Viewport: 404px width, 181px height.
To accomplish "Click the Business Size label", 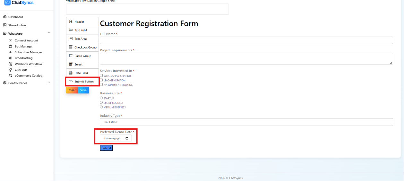I will pos(110,93).
